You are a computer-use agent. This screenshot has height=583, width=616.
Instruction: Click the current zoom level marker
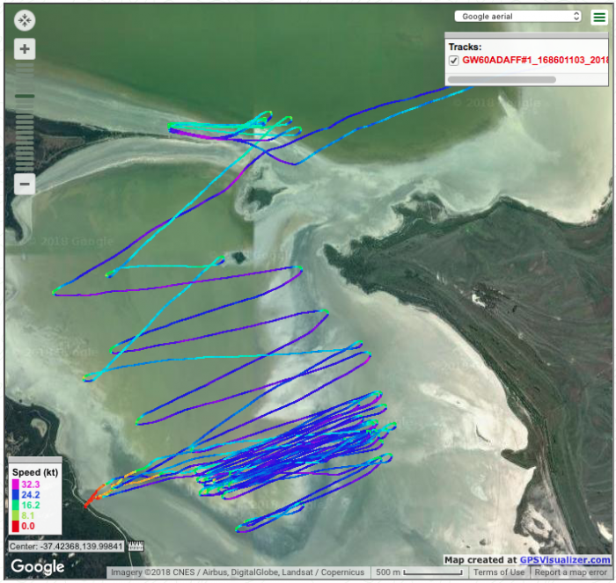[25, 96]
